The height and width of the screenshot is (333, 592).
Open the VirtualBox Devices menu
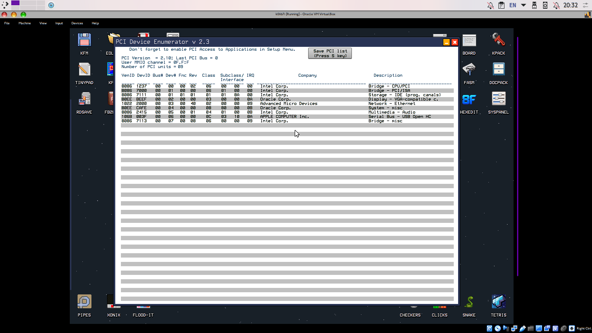(x=77, y=23)
